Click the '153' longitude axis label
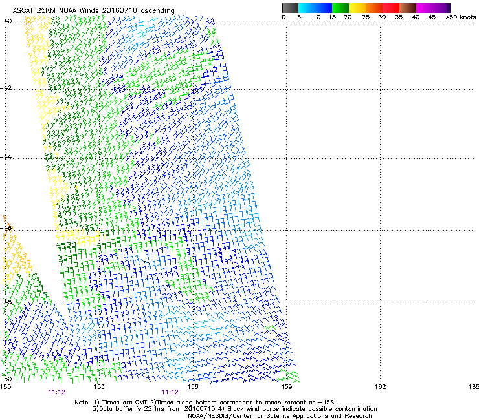This screenshot has width=479, height=420. click(x=99, y=387)
